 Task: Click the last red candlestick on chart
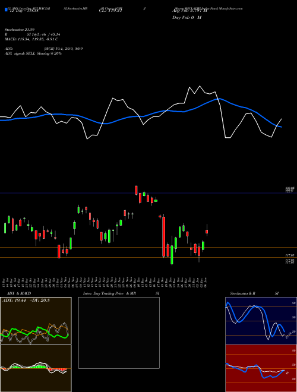point(207,232)
